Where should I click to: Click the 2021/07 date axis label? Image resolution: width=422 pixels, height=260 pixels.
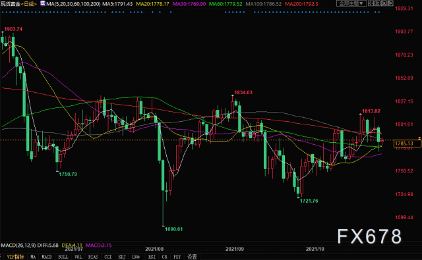(74, 249)
